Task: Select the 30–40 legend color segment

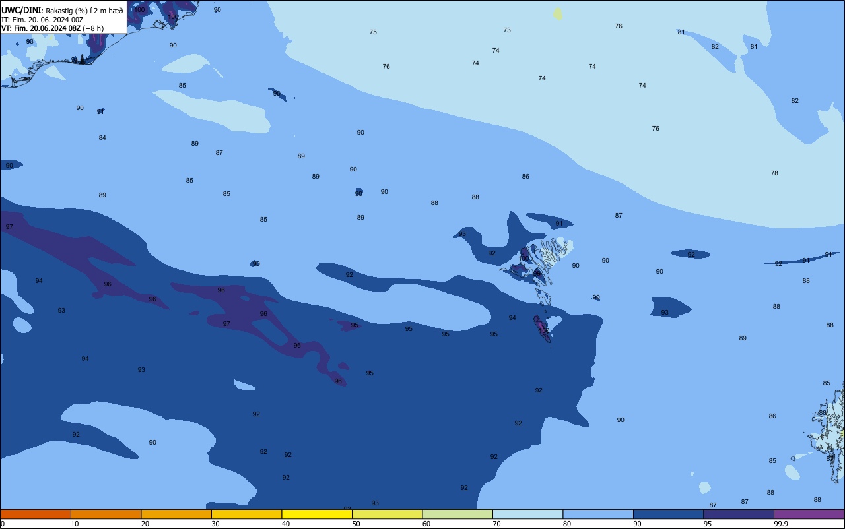Action: [x=246, y=514]
